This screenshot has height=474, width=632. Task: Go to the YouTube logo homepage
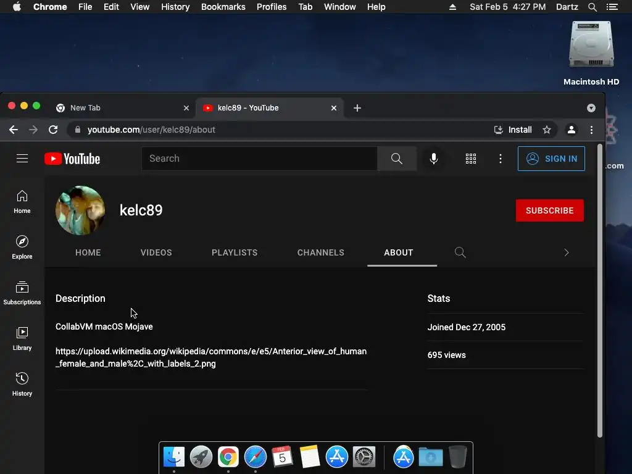point(72,159)
